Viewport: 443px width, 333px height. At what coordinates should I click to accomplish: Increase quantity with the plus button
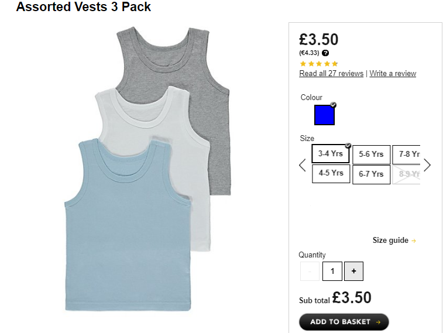[353, 271]
